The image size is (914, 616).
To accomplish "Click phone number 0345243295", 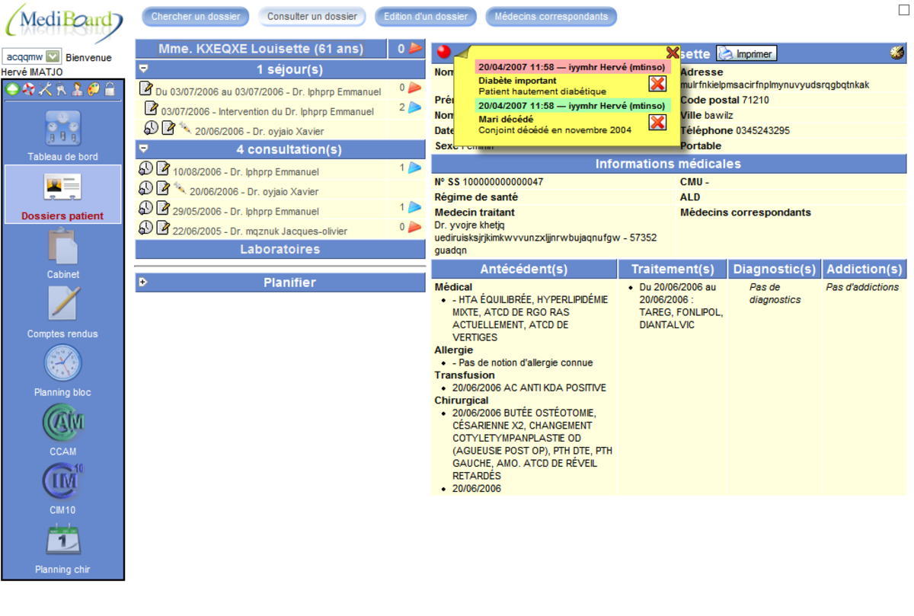I will [763, 130].
